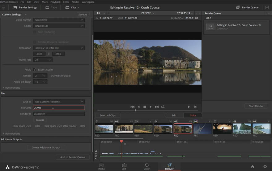Viewport: 272px width, 171px height.
Task: Click clip thumbnails horizontal scrollbar
Action: click(119, 138)
